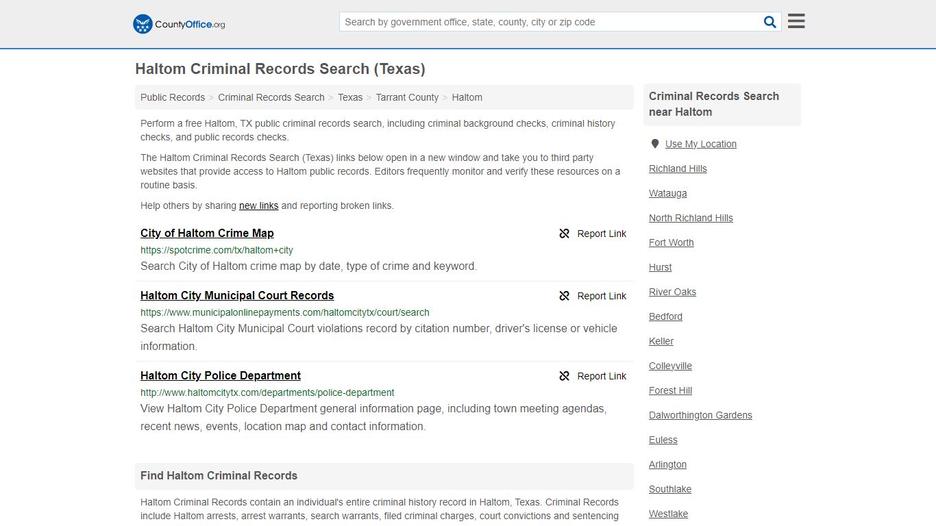
Task: Open Haltom City Police Department link
Action: pyautogui.click(x=221, y=375)
